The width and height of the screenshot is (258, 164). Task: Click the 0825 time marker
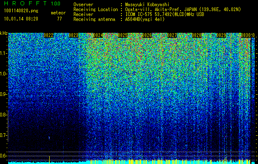pos(123,35)
